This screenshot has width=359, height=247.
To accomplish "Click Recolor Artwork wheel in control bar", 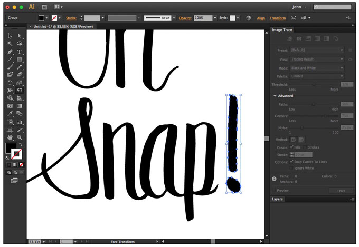I will (249, 18).
